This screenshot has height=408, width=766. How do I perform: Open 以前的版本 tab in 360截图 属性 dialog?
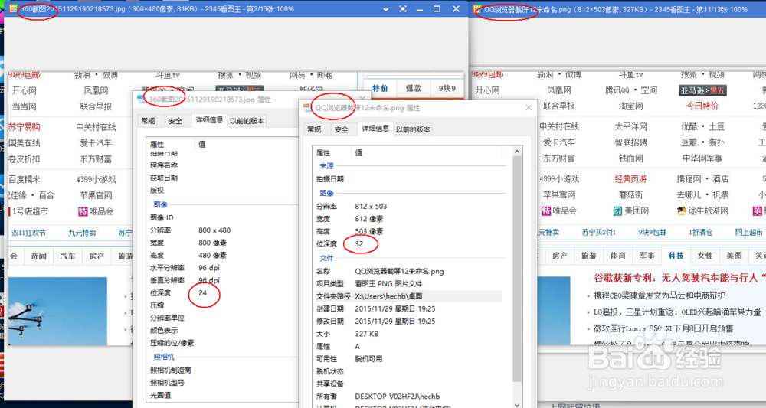point(247,120)
